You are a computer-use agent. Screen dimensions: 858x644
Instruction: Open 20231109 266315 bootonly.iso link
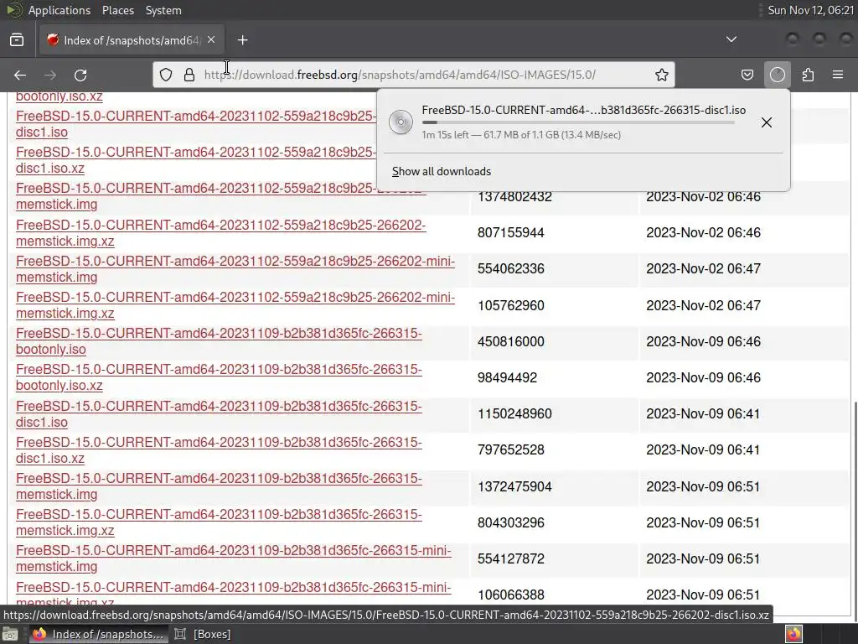click(x=219, y=341)
